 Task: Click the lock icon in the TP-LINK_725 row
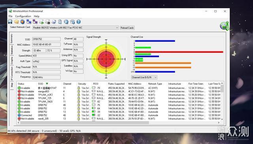[79, 98]
